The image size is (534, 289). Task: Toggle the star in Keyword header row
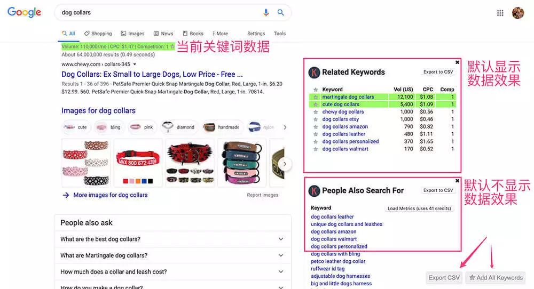point(316,90)
